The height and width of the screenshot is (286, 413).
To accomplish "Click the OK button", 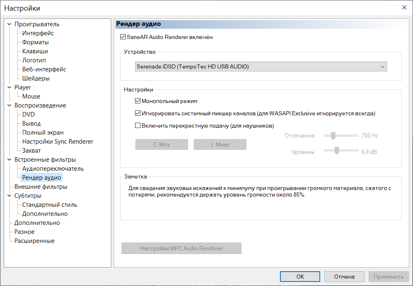I will 300,277.
